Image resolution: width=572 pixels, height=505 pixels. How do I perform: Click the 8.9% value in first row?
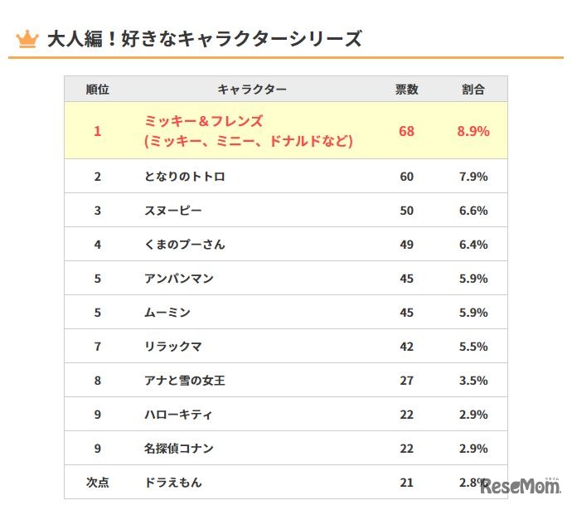(473, 131)
